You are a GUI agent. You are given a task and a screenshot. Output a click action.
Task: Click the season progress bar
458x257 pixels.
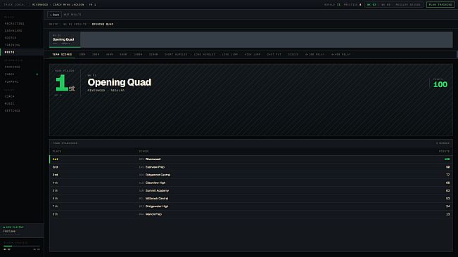[x=22, y=246]
